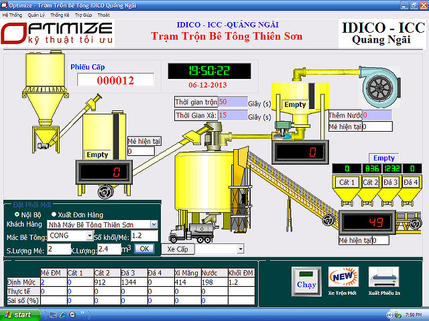Expand the quick launch chevron
Viewport: 429px width, 321px height.
(x=82, y=313)
